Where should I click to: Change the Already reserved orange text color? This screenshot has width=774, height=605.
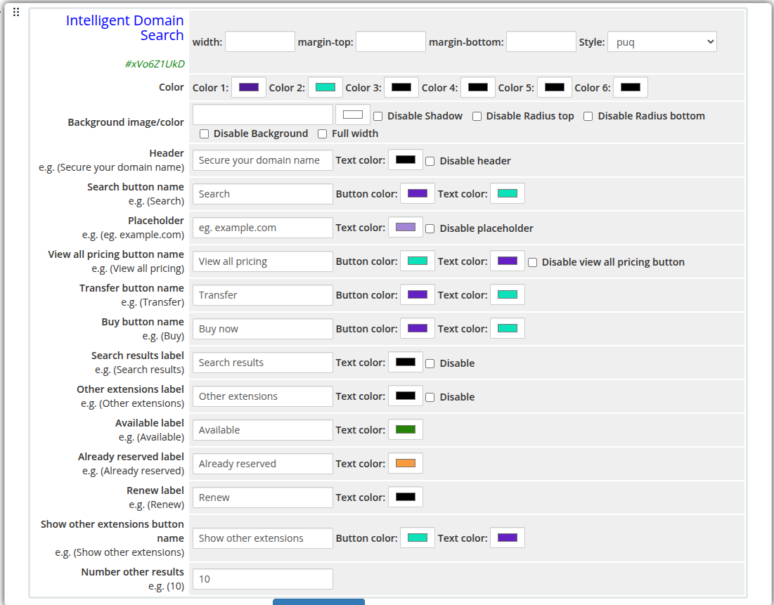pyautogui.click(x=405, y=462)
